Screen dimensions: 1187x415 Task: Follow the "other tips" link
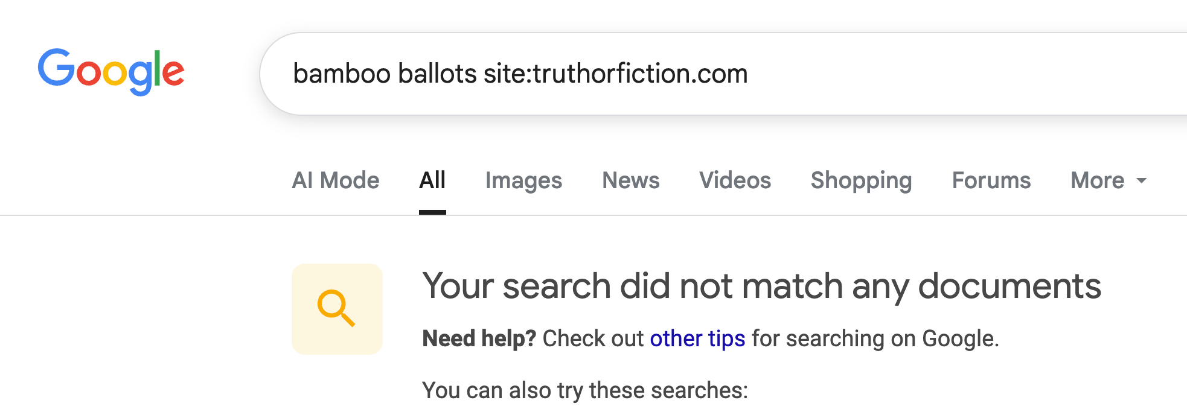697,338
